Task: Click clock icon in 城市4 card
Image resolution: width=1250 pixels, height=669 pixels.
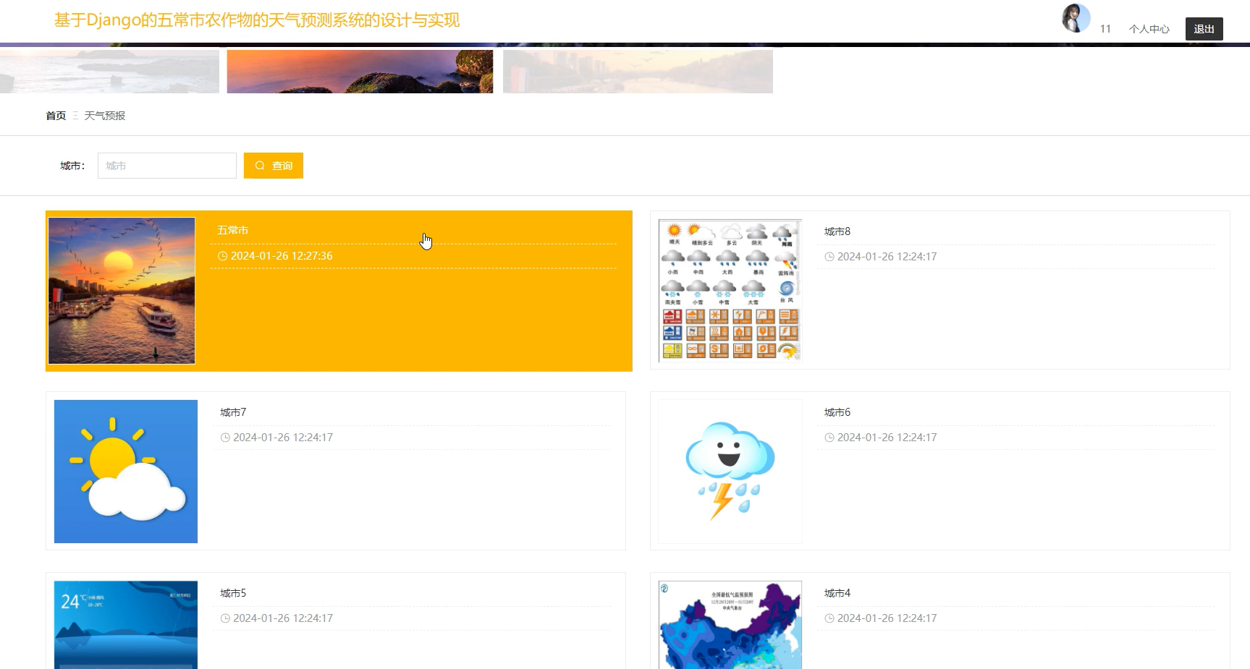Action: (x=829, y=618)
